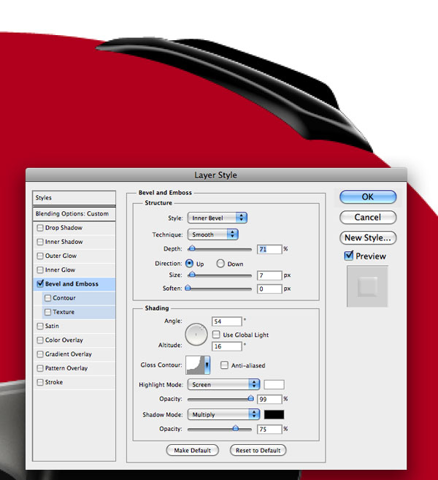
Task: Select Blending Options: Custom
Action: click(74, 213)
